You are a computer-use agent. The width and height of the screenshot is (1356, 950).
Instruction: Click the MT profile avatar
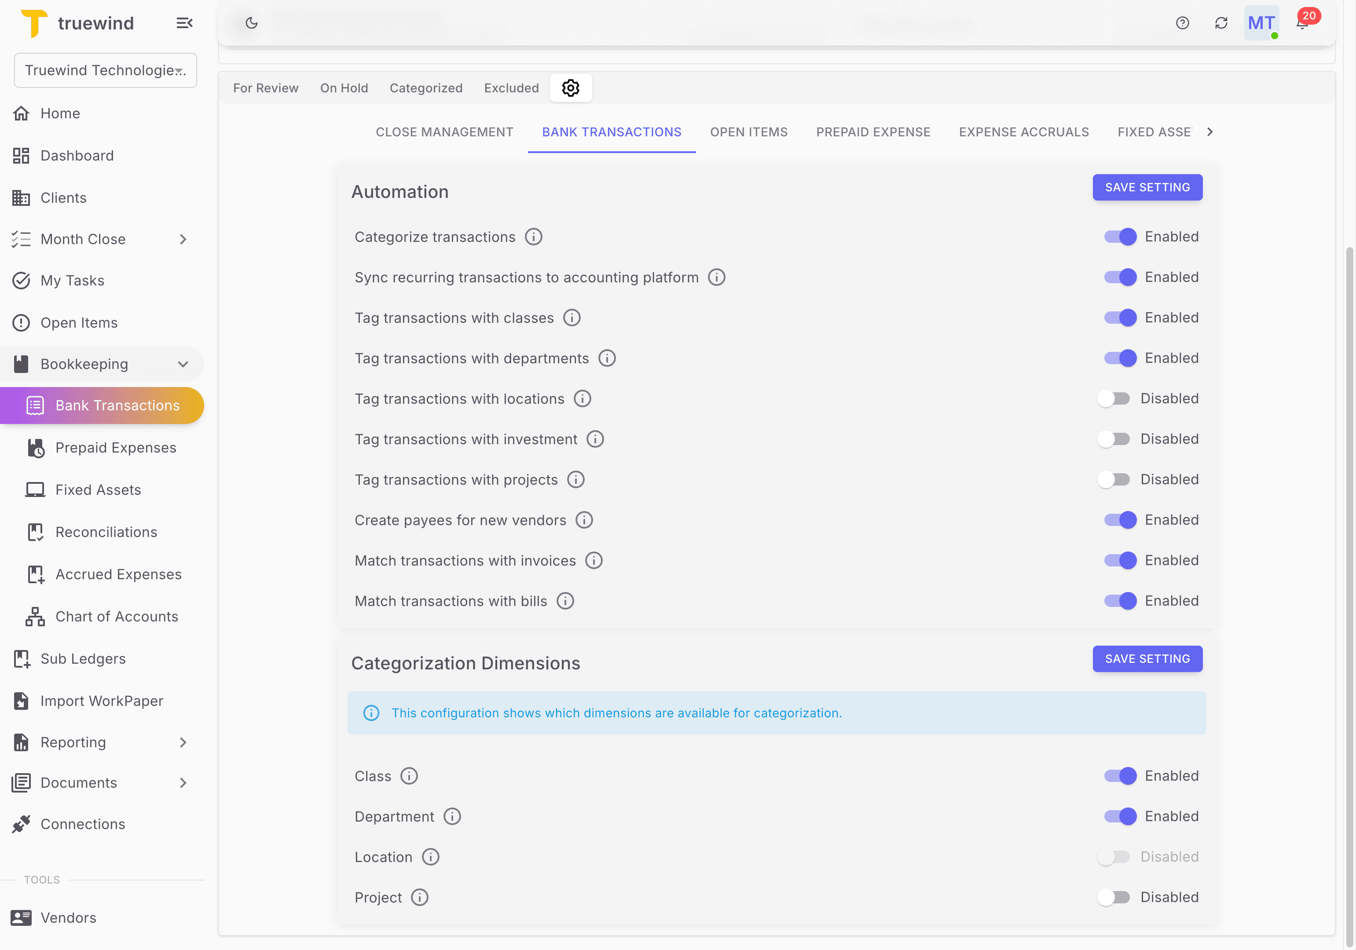point(1261,23)
